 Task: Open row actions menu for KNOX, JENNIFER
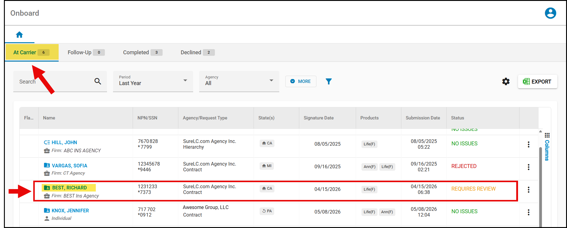coord(528,212)
